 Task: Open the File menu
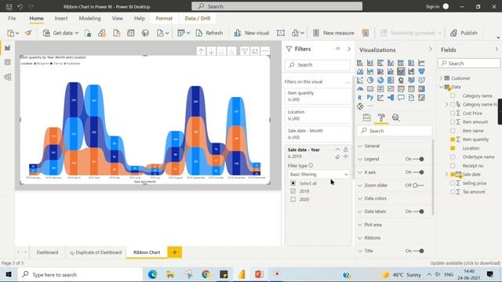[12, 19]
